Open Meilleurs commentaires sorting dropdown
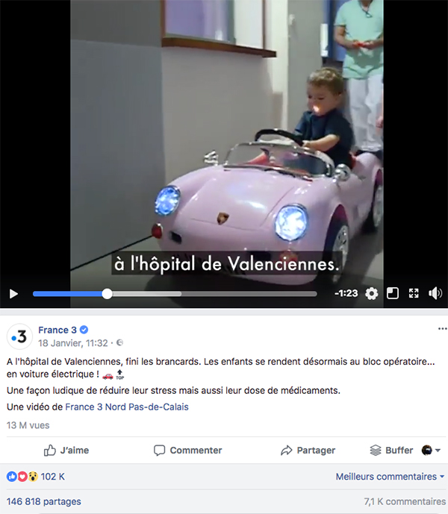Image resolution: width=448 pixels, height=514 pixels. [390, 476]
